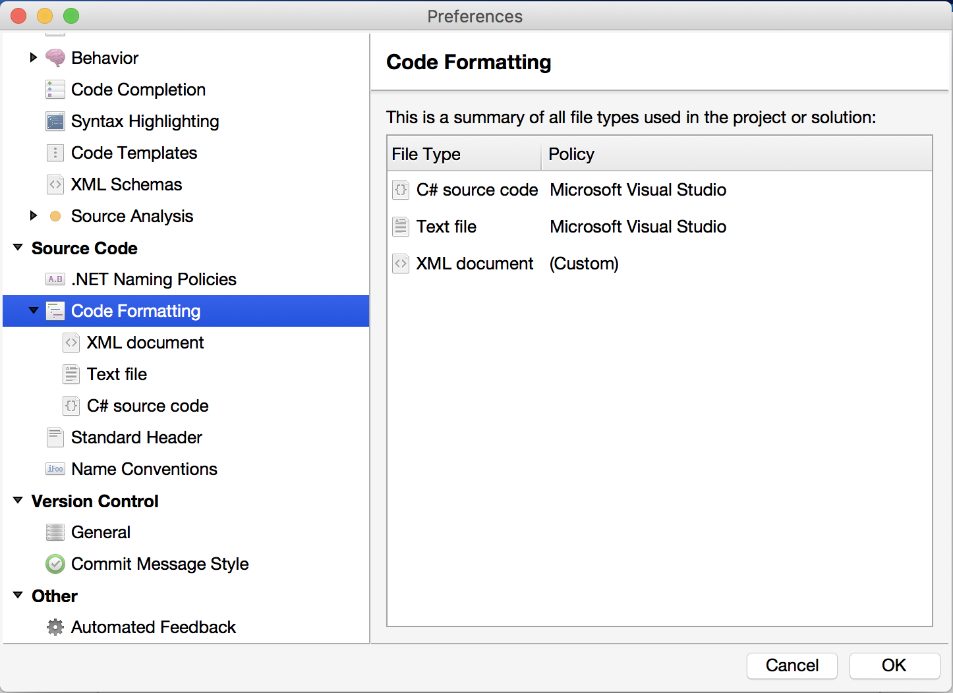Open General under Version Control

coord(101,532)
